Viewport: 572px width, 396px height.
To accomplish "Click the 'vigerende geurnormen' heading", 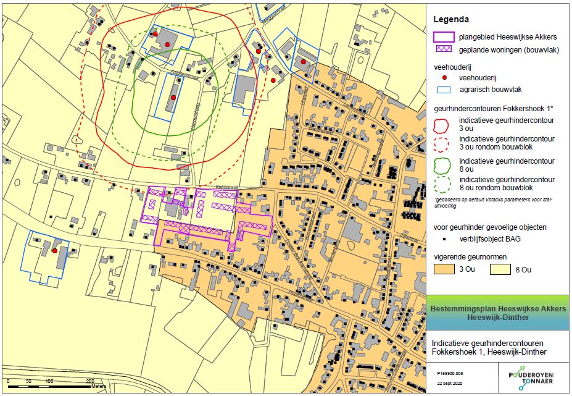I will point(470,257).
